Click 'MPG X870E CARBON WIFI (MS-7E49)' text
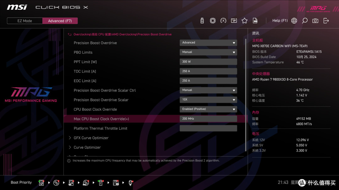The width and height of the screenshot is (339, 190). coord(280,46)
